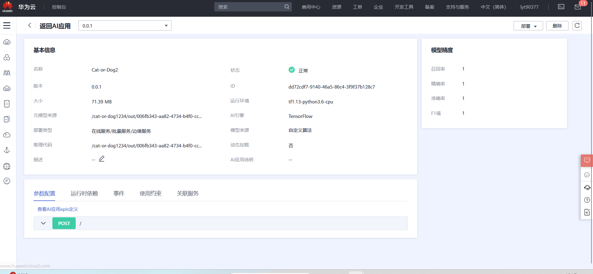Open the messages mail icon
Screen dimensions: 593x274
point(577,7)
